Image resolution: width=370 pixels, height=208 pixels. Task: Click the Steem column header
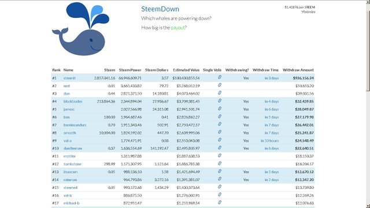coord(110,70)
